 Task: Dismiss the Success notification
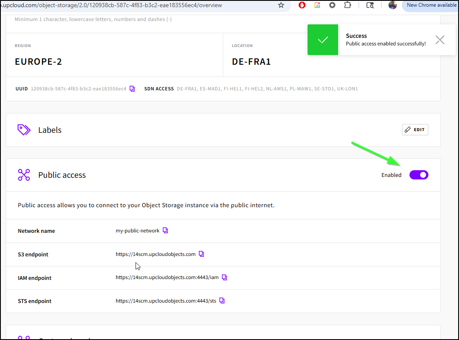tap(440, 40)
